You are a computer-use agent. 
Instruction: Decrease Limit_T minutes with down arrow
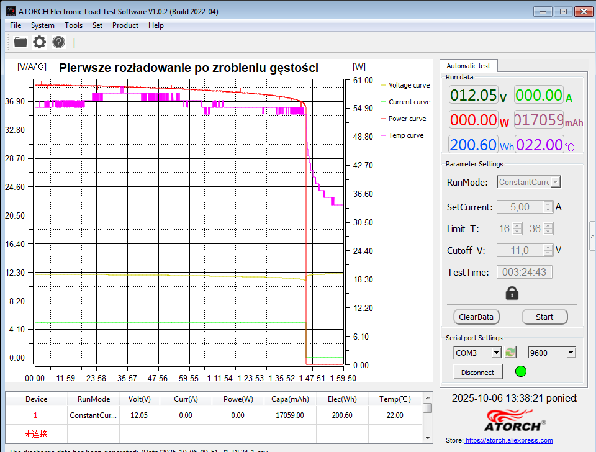548,231
